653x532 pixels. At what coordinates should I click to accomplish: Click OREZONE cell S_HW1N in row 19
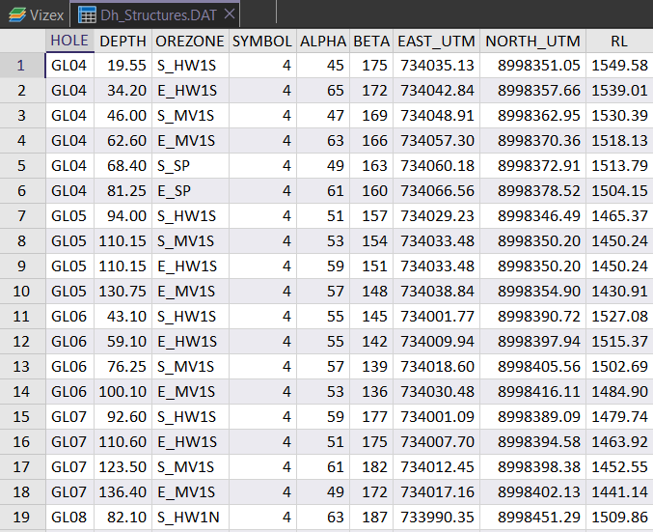(190, 517)
